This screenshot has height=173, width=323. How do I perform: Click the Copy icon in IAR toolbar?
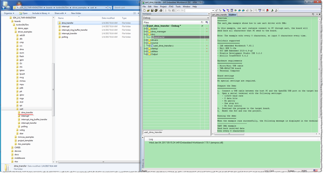[169, 10]
